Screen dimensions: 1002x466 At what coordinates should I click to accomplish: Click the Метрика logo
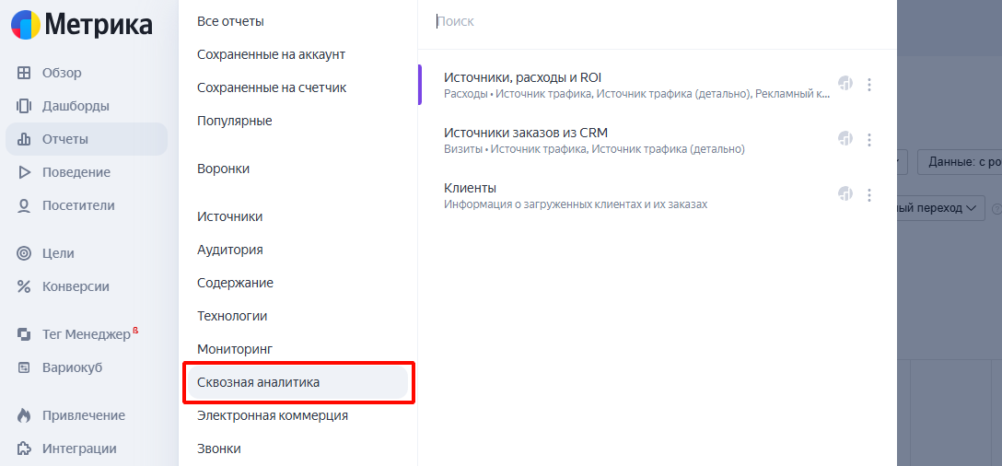[x=82, y=25]
